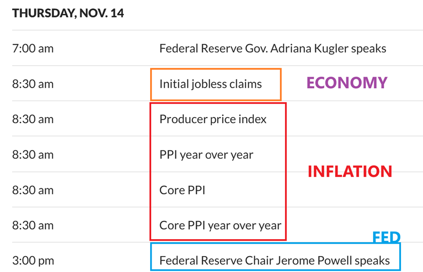Click 8:30 am beside Core PPI year over year
This screenshot has width=423, height=272.
(x=33, y=225)
